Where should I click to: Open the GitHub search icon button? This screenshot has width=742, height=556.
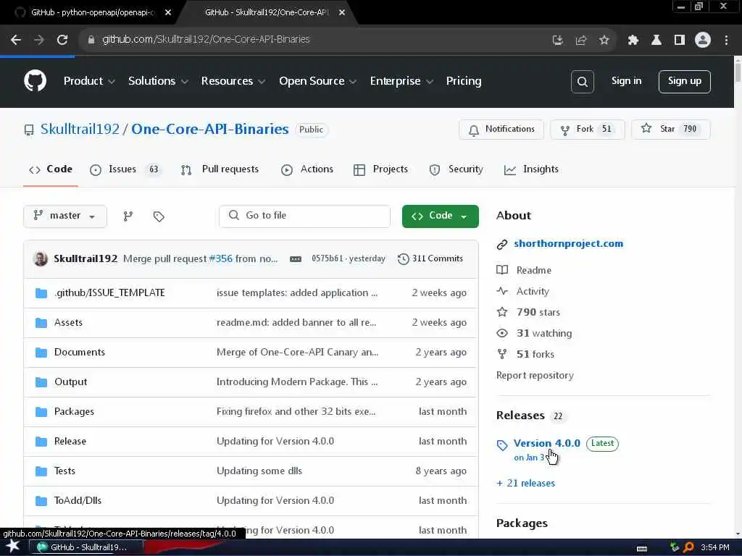[582, 82]
